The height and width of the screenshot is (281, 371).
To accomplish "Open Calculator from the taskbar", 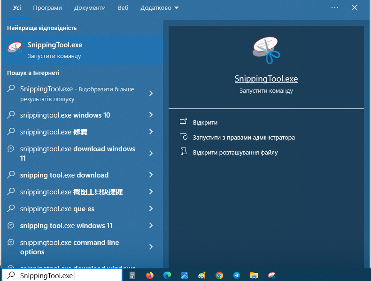I will (132, 275).
